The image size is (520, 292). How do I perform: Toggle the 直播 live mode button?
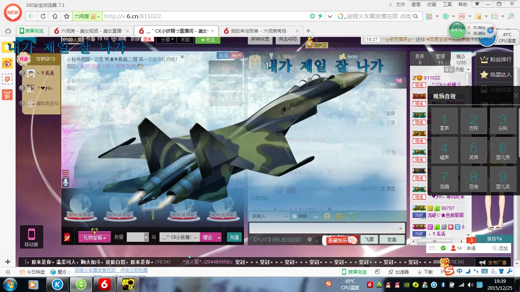pyautogui.click(x=223, y=56)
